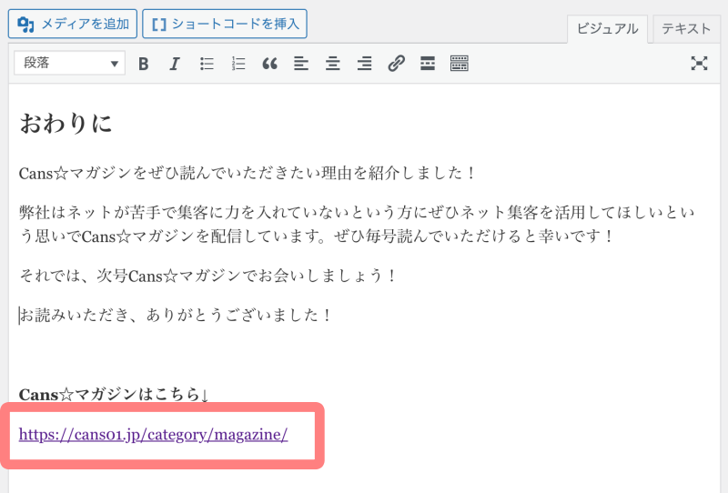
Task: Switch to the ビジュアル tab
Action: pyautogui.click(x=608, y=28)
